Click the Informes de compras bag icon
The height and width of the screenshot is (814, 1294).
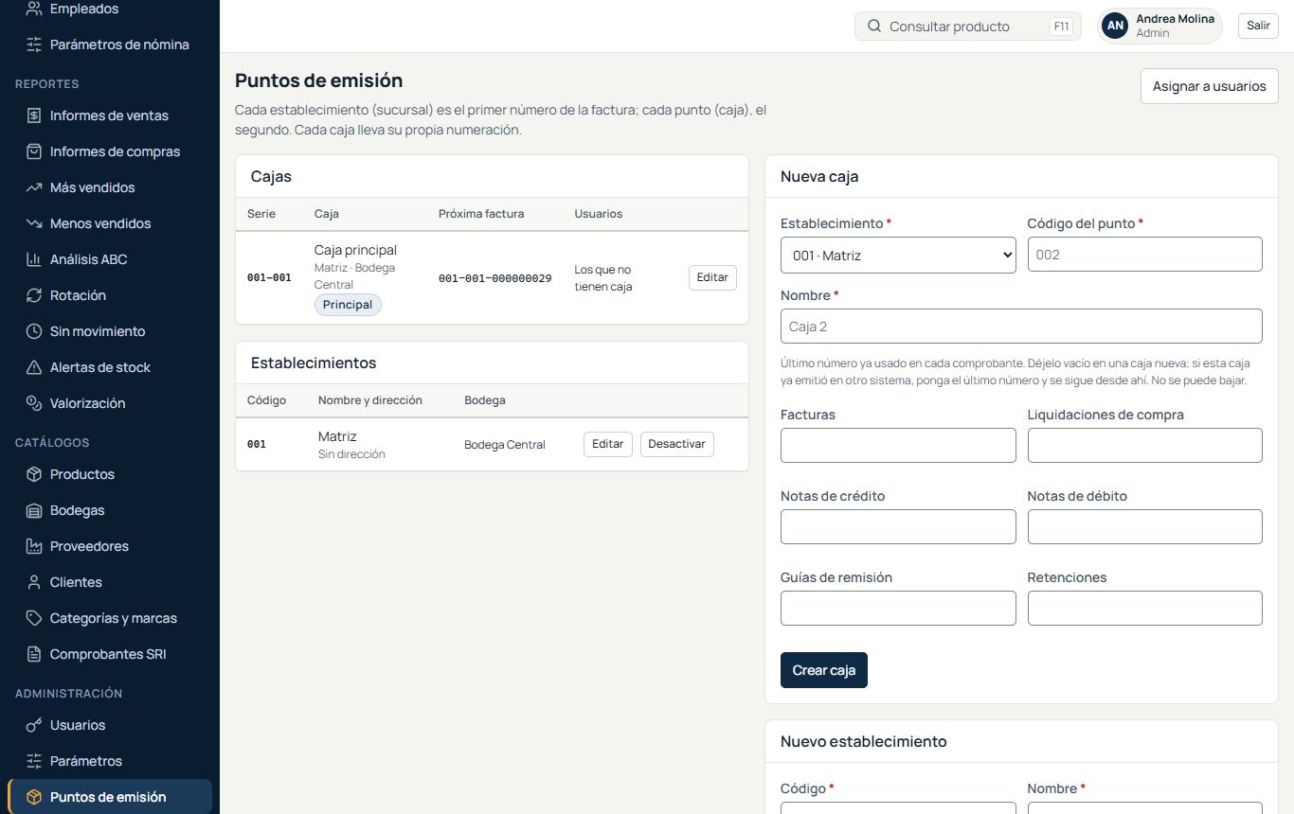click(34, 151)
